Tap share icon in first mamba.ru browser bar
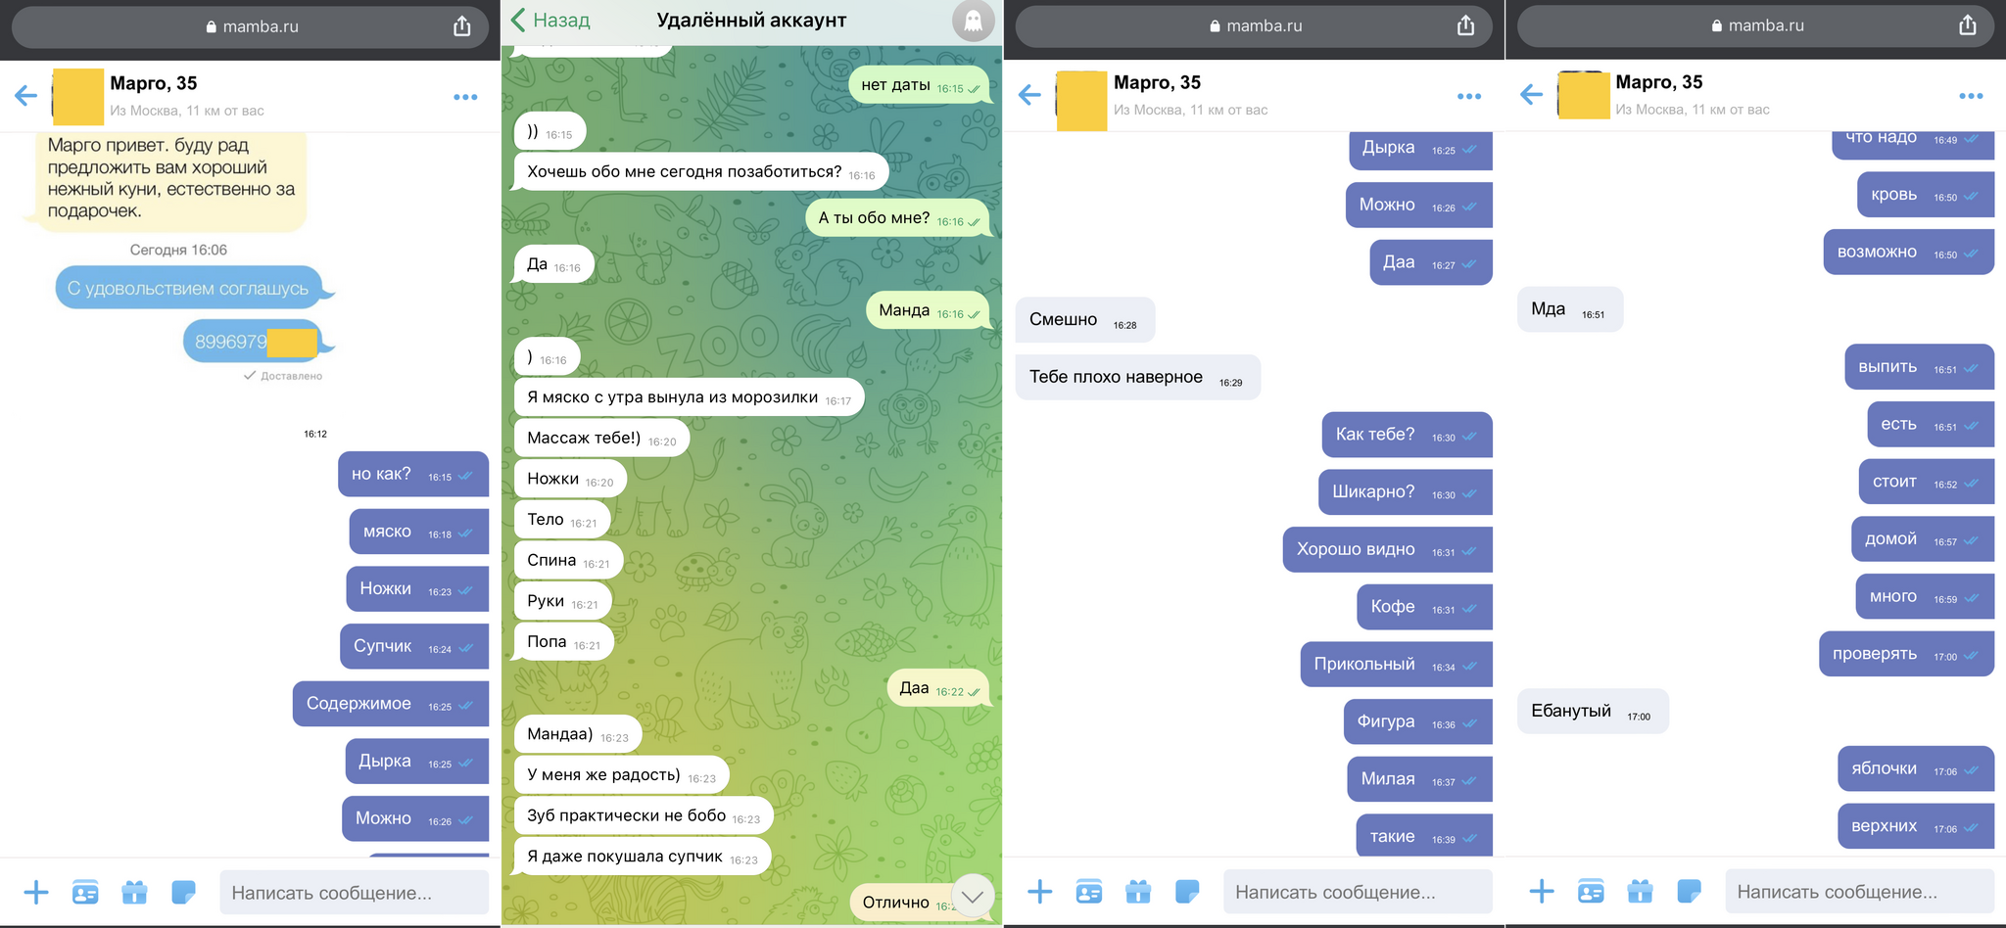The width and height of the screenshot is (2006, 928). (x=462, y=26)
